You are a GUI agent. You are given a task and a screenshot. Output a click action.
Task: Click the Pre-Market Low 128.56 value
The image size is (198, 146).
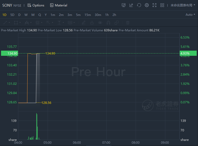pyautogui.click(x=68, y=30)
